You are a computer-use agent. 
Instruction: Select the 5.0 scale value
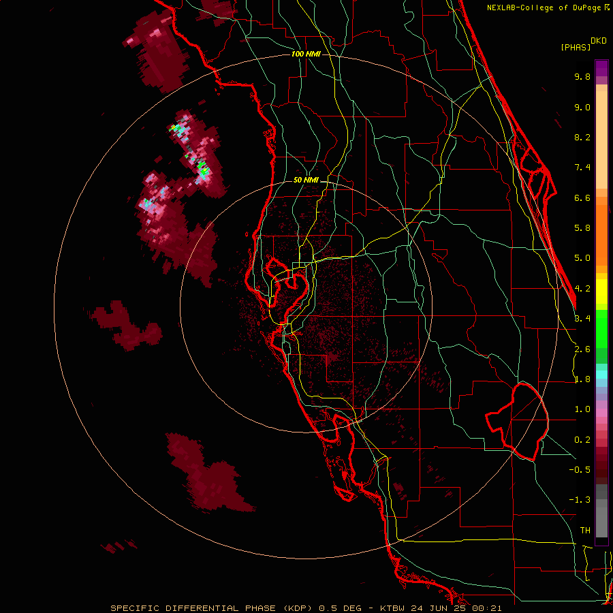[x=582, y=258]
